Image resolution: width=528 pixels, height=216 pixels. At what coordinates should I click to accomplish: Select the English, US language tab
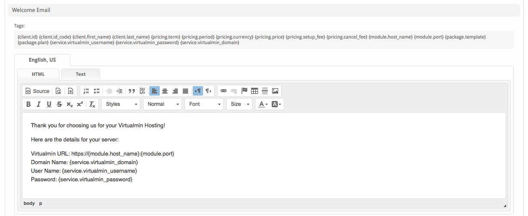pyautogui.click(x=42, y=60)
